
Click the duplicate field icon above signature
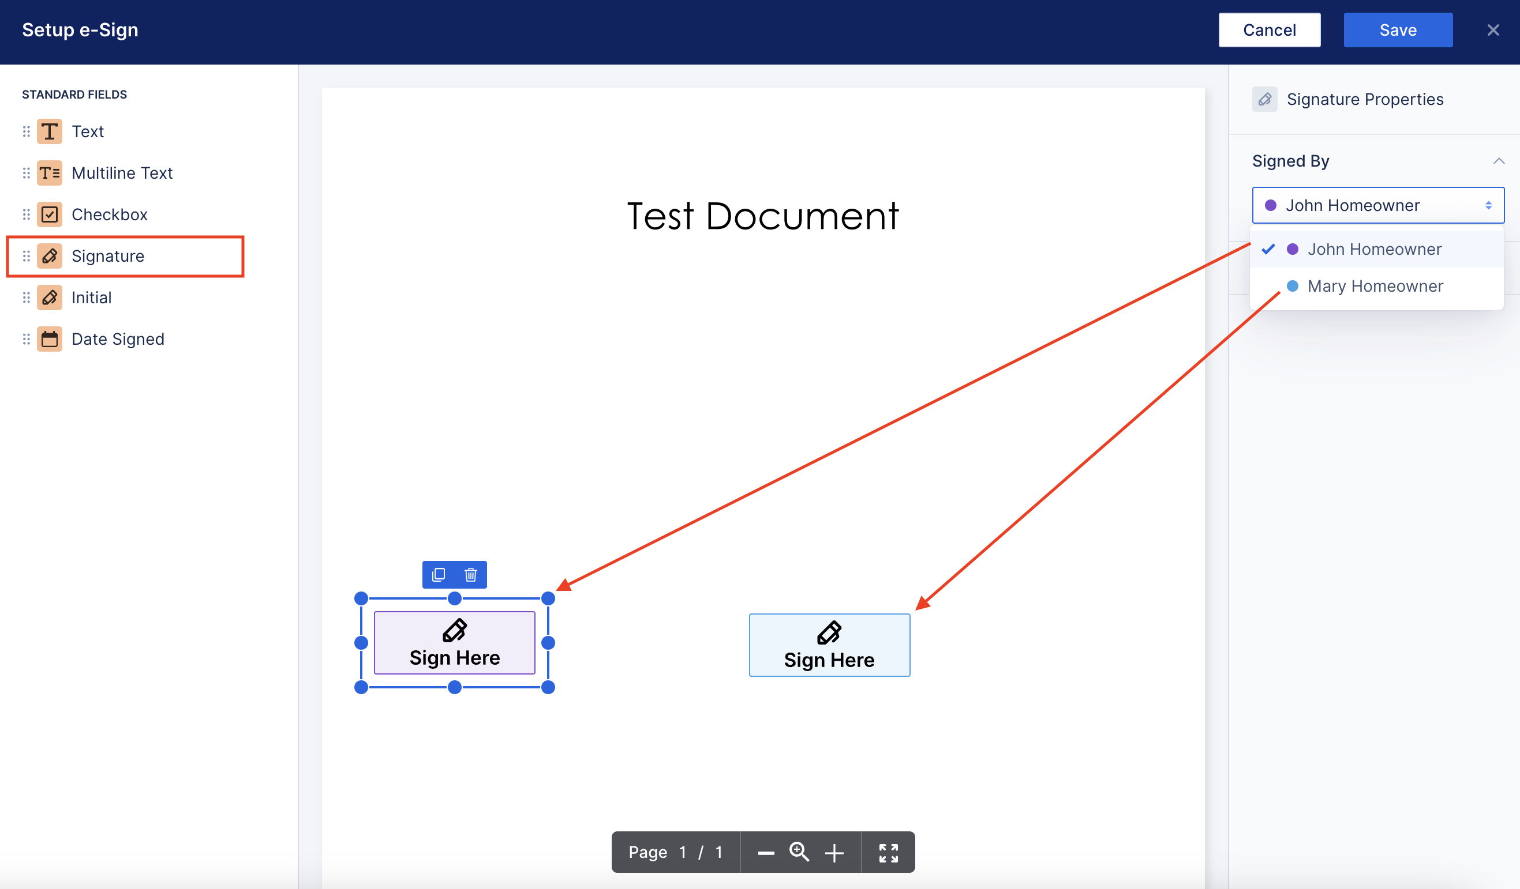tap(439, 574)
